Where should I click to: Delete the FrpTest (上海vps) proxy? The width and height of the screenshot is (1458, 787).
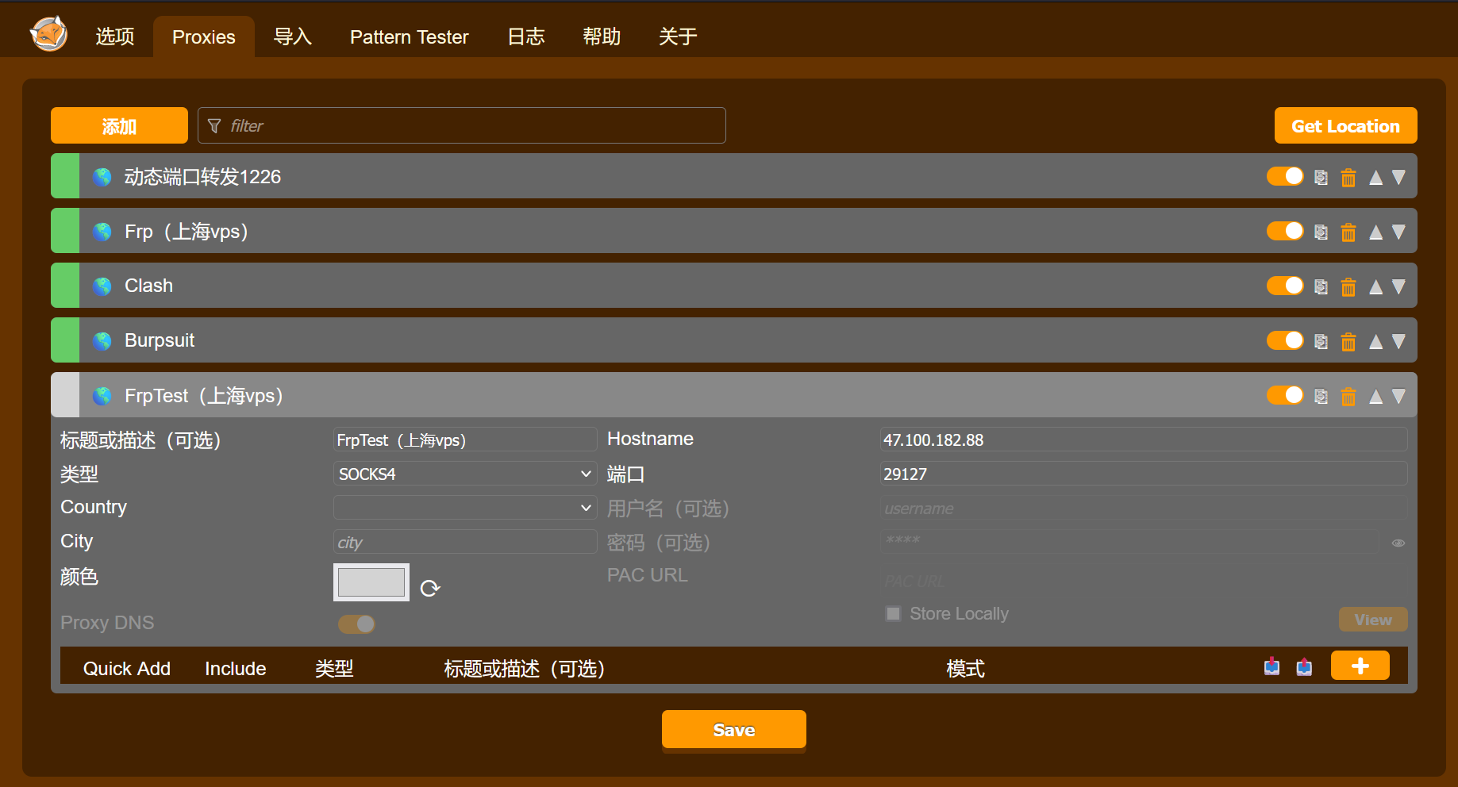[x=1348, y=396]
